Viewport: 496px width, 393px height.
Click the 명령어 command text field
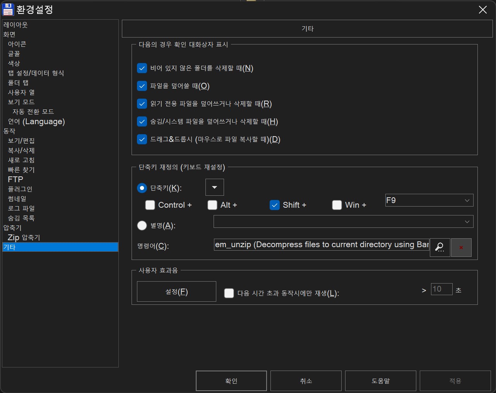click(x=322, y=245)
